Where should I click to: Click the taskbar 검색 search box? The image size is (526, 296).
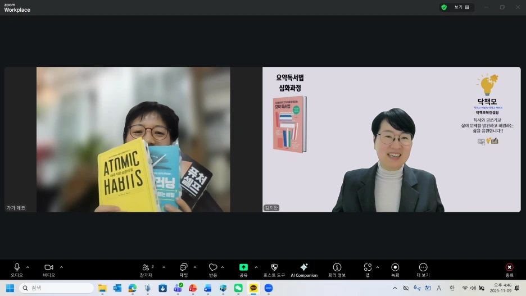coord(56,288)
